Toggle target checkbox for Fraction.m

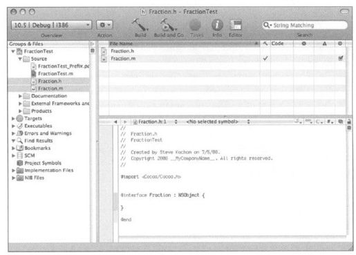[x=341, y=58]
